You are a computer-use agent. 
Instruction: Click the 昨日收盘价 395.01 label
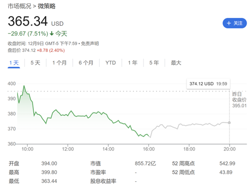239,100
